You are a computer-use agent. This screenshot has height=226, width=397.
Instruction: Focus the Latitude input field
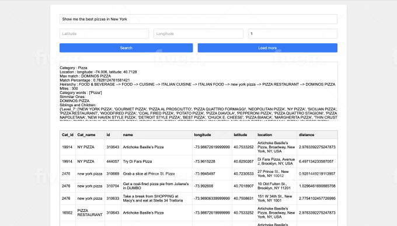click(104, 33)
